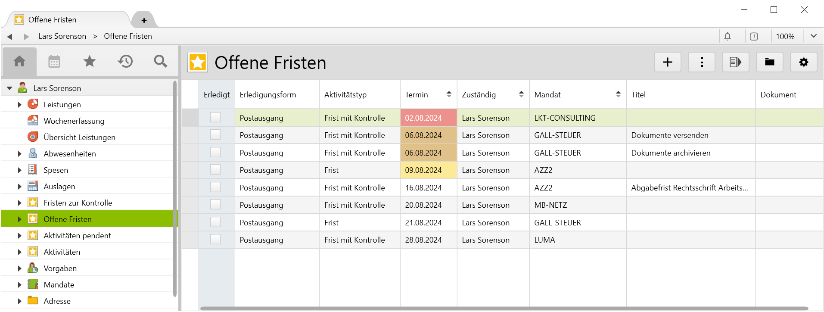Viewport: 824px width, 312px height.
Task: Open the favorites star icon
Action: click(90, 62)
